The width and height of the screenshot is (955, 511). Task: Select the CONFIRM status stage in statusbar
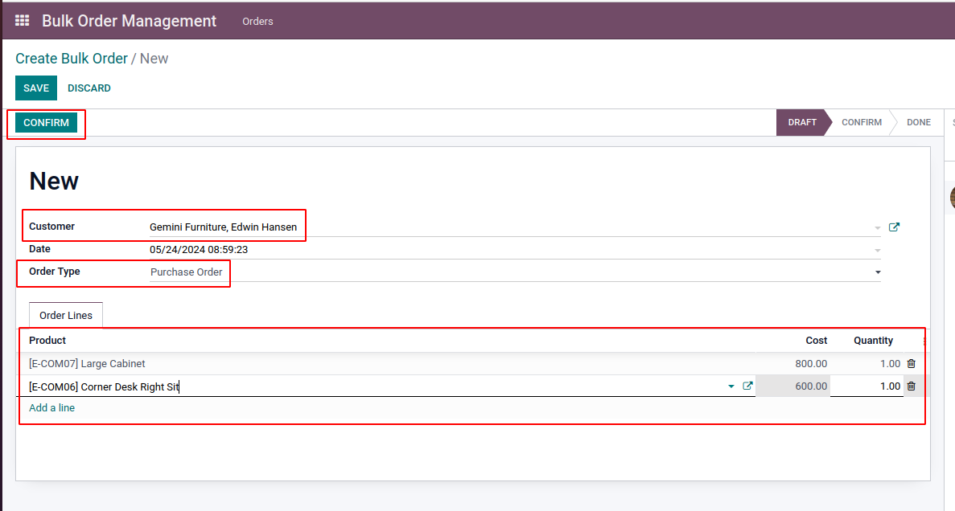pyautogui.click(x=861, y=122)
